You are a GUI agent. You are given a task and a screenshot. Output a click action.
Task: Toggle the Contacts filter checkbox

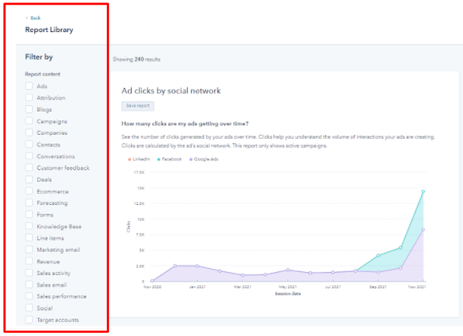pos(29,144)
